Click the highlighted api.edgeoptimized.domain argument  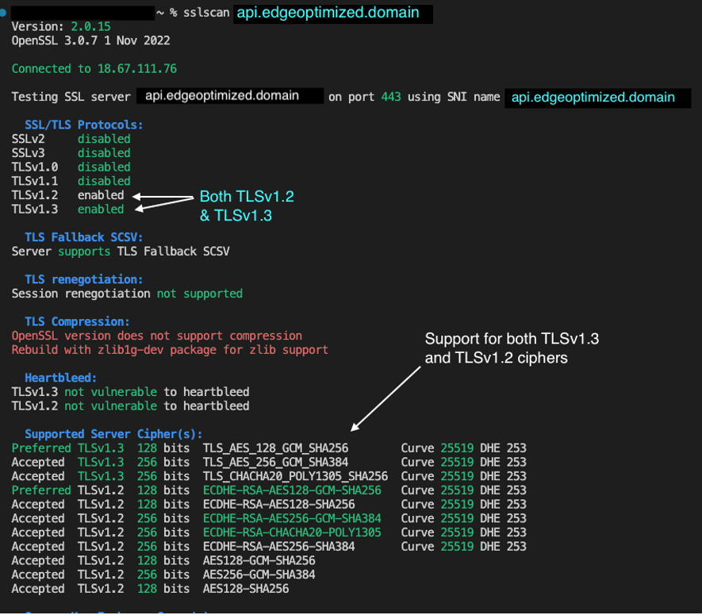click(332, 12)
